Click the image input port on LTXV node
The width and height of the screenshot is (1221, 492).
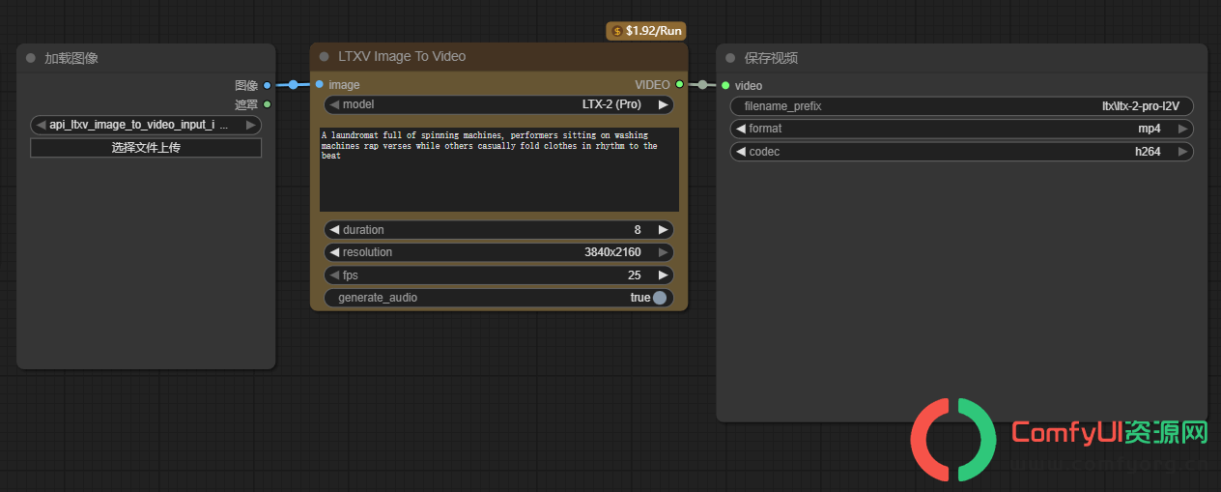tap(320, 84)
